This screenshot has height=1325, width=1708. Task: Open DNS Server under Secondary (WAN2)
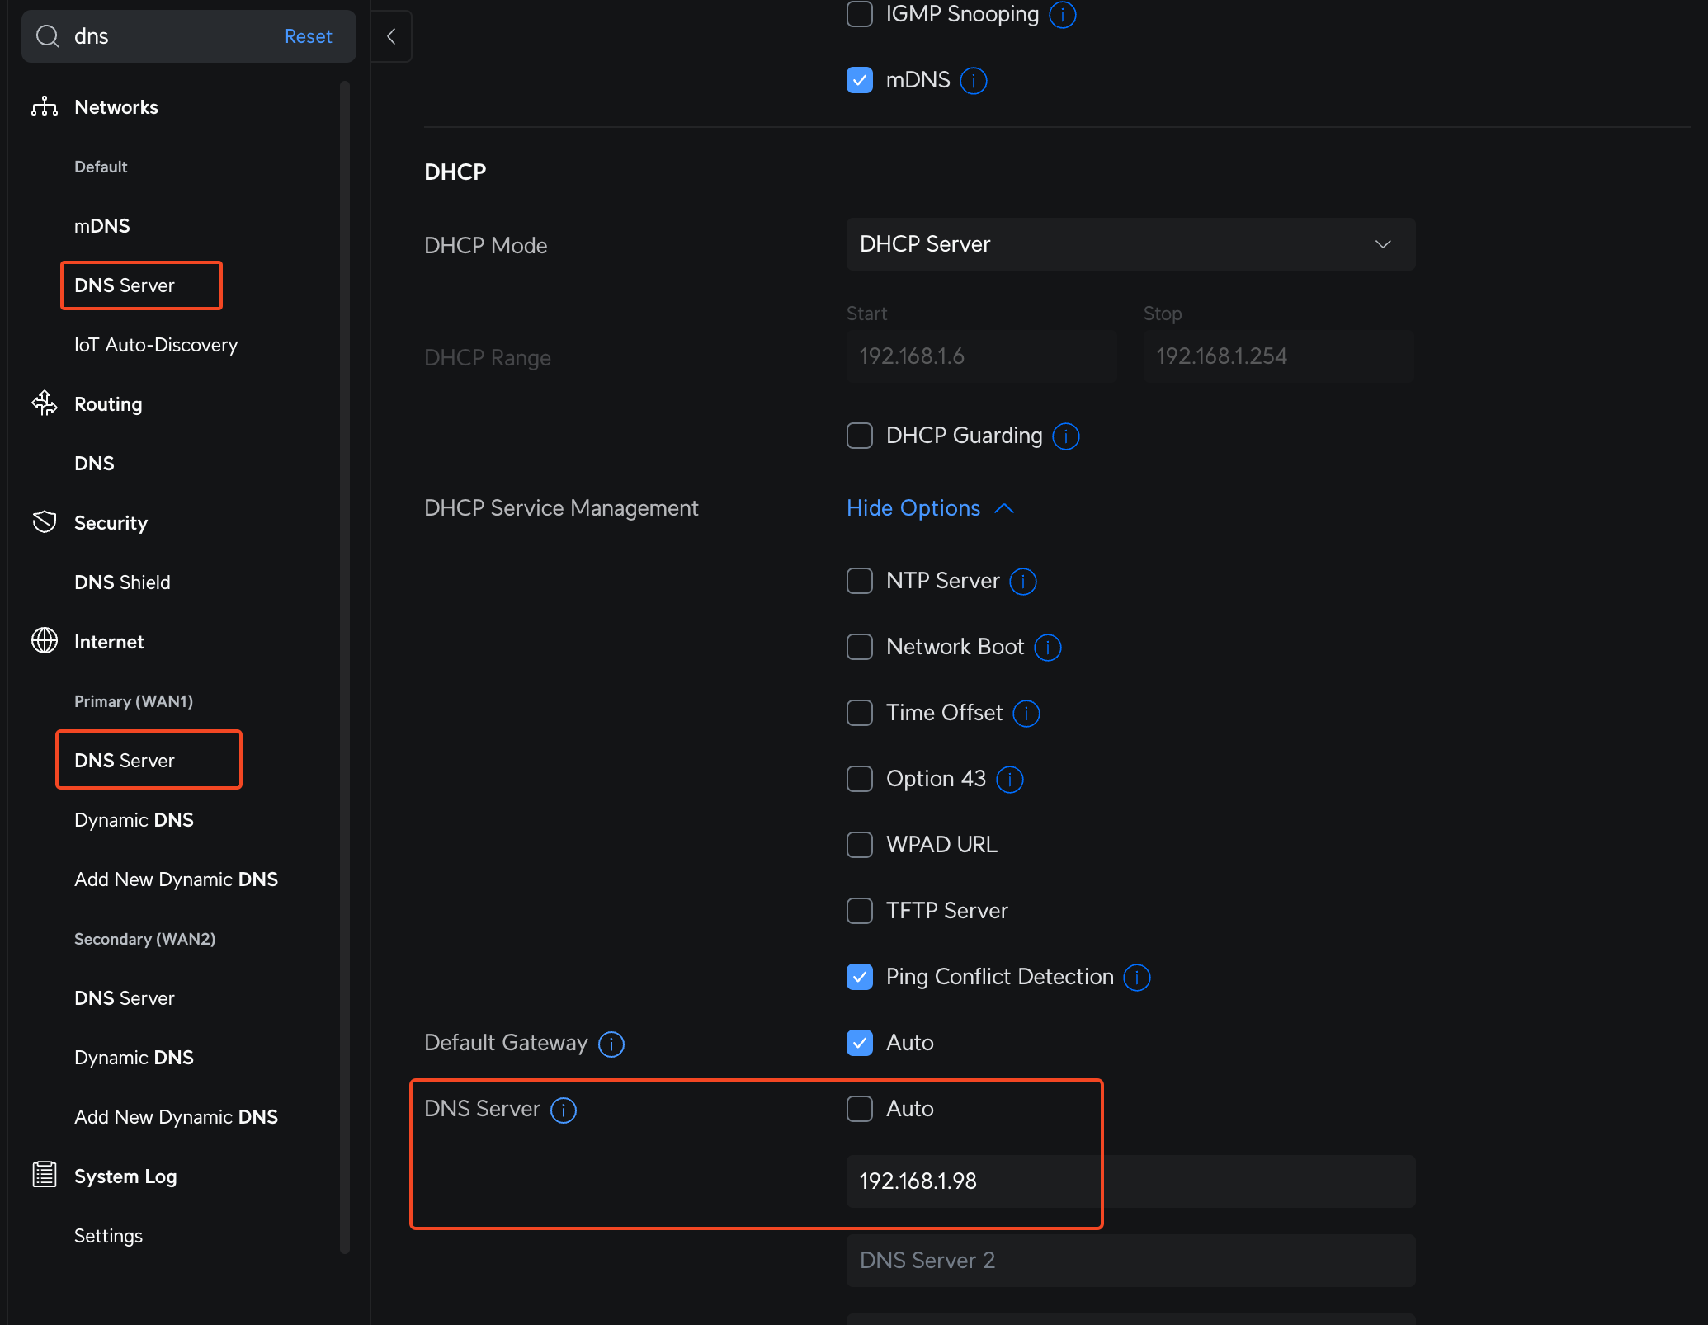[125, 998]
